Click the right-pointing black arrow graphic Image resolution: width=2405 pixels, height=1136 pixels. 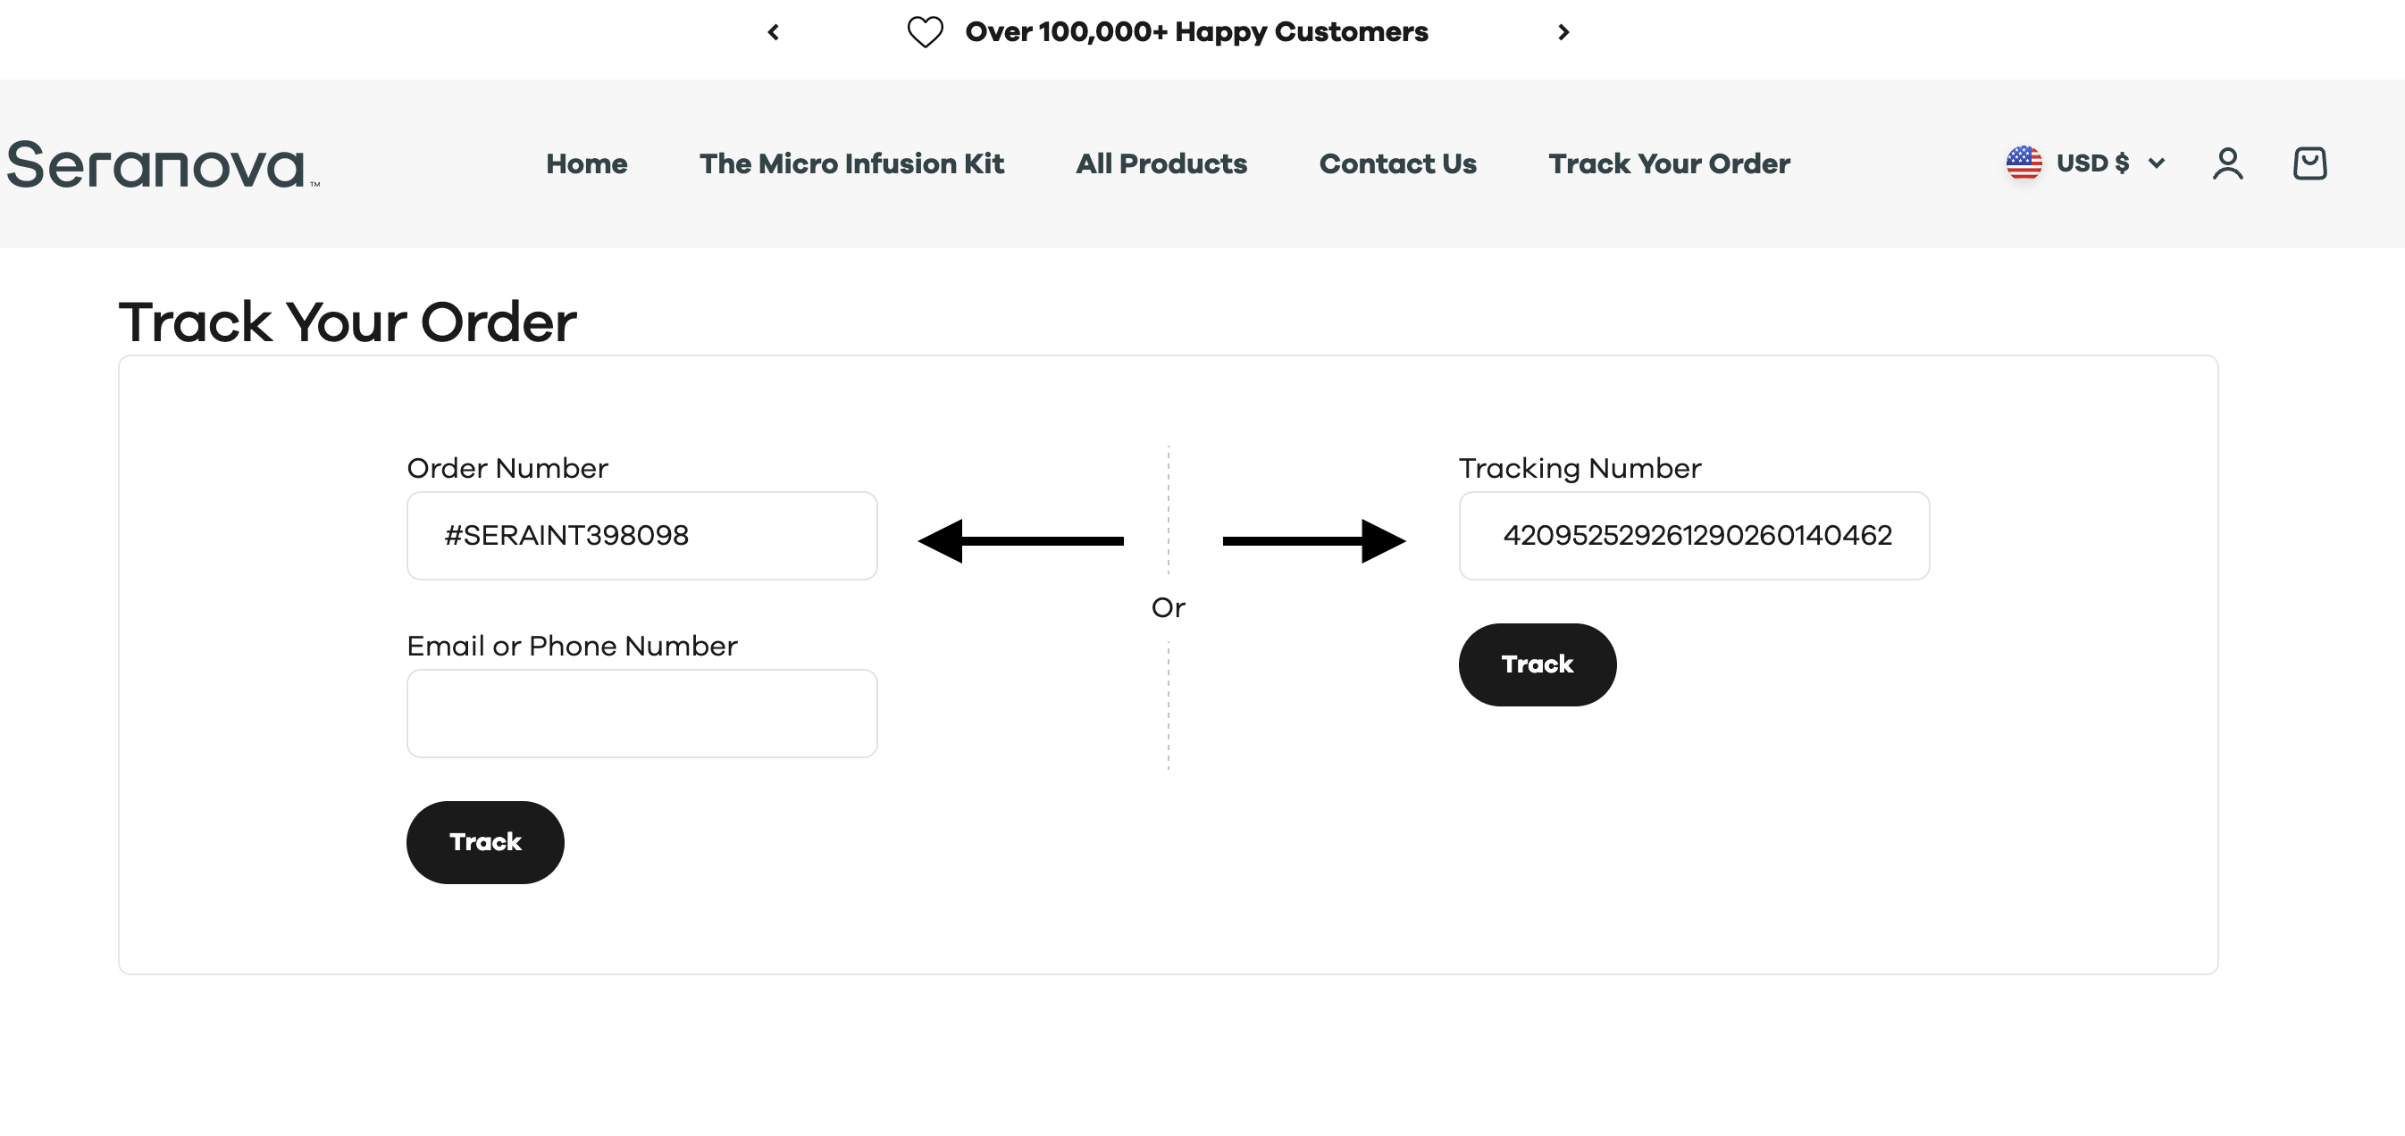pos(1313,540)
